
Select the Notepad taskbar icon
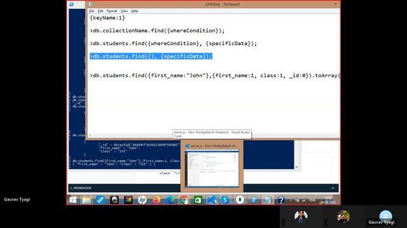[x=267, y=200]
